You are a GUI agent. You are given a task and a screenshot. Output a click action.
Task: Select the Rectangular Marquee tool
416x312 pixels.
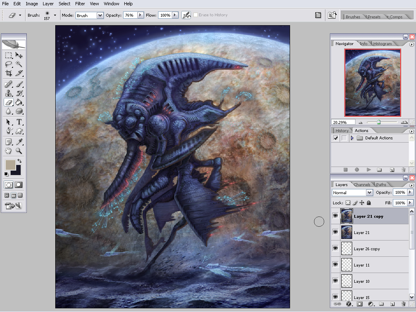tap(9, 55)
